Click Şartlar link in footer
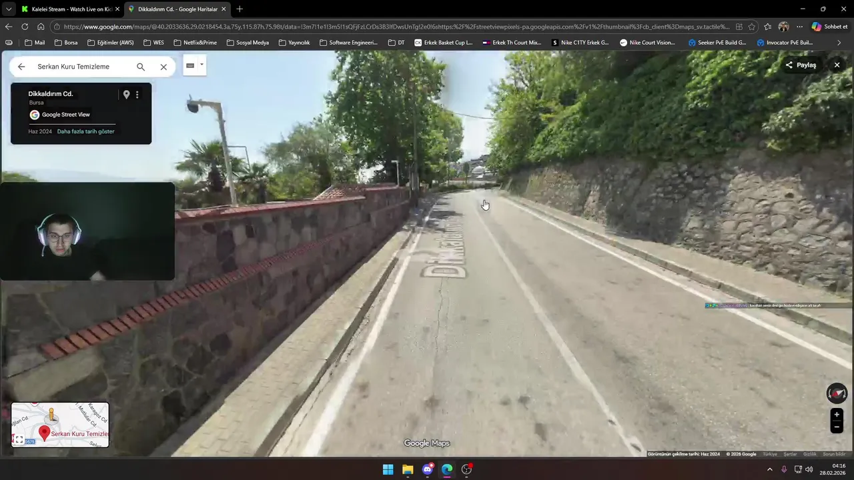854x480 pixels. coord(790,454)
